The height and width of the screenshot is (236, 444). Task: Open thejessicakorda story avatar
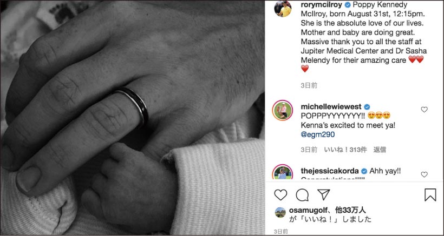(x=283, y=172)
